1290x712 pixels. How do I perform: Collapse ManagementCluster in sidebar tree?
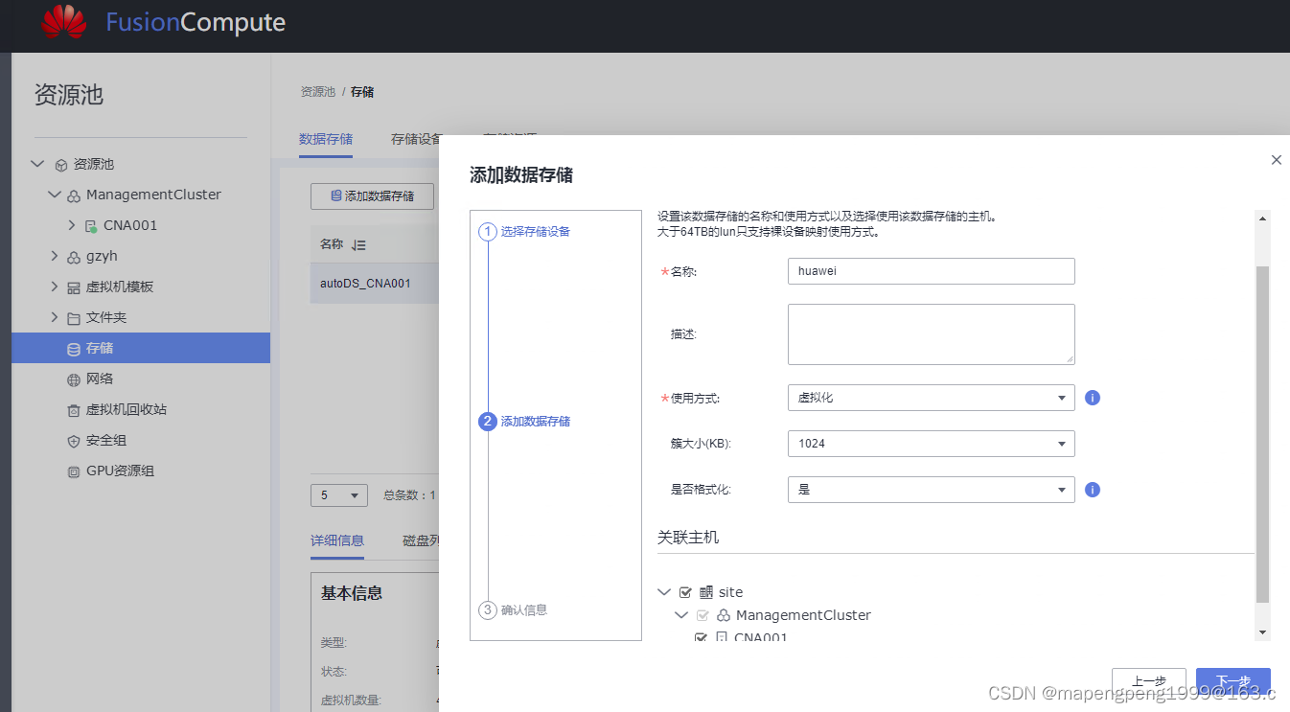coord(55,195)
